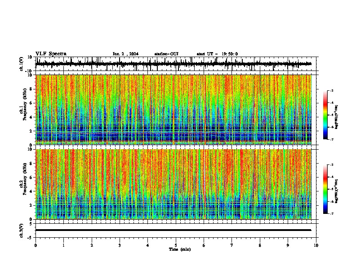This screenshot has width=356, height=275.
Task: Click the time-axis tick label "9"
Action: click(288, 245)
